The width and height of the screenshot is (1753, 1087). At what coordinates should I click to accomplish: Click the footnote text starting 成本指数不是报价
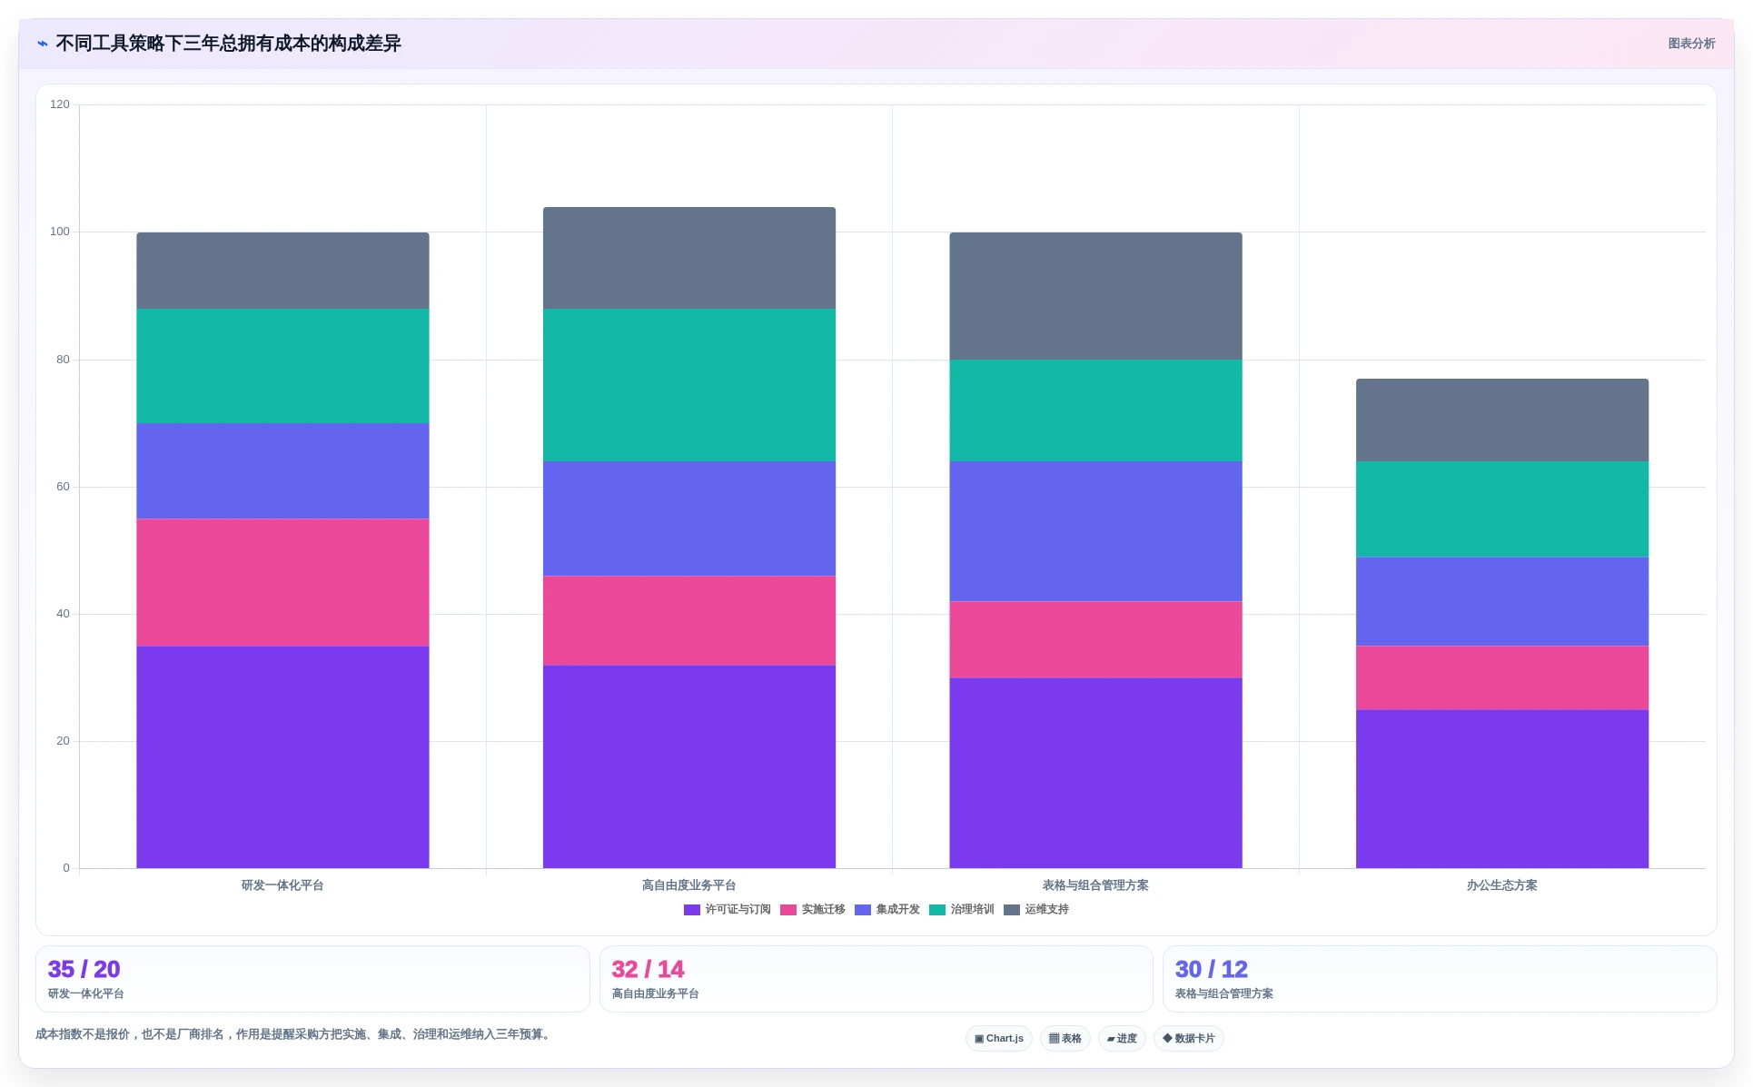point(294,1034)
